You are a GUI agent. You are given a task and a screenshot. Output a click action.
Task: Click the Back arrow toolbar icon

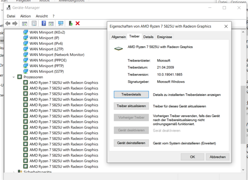(8, 23)
